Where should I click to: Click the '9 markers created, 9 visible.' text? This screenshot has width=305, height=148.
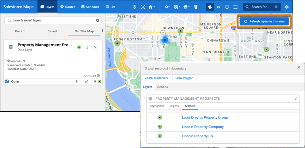click(27, 65)
